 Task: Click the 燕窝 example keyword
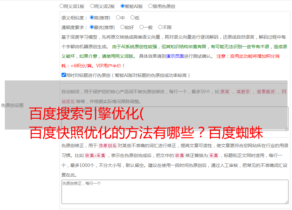click(225, 92)
